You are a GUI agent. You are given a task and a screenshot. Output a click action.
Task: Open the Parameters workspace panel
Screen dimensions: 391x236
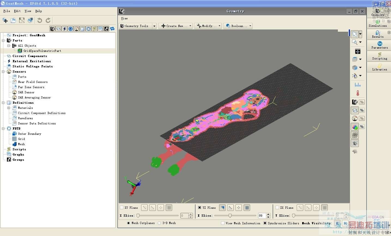[380, 45]
